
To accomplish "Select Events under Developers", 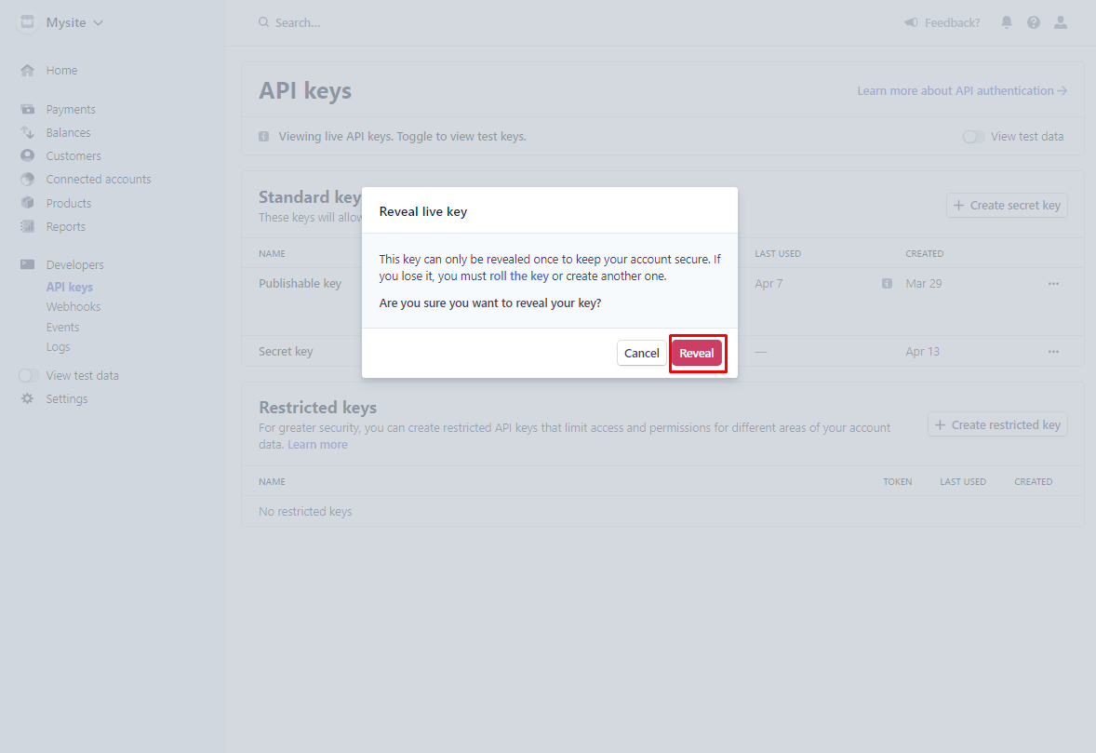I will pyautogui.click(x=62, y=327).
